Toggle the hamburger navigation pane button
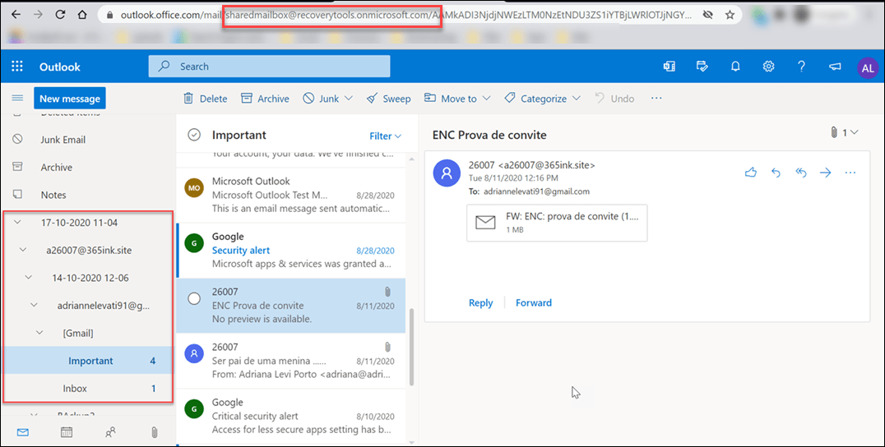The image size is (885, 447). pyautogui.click(x=17, y=99)
